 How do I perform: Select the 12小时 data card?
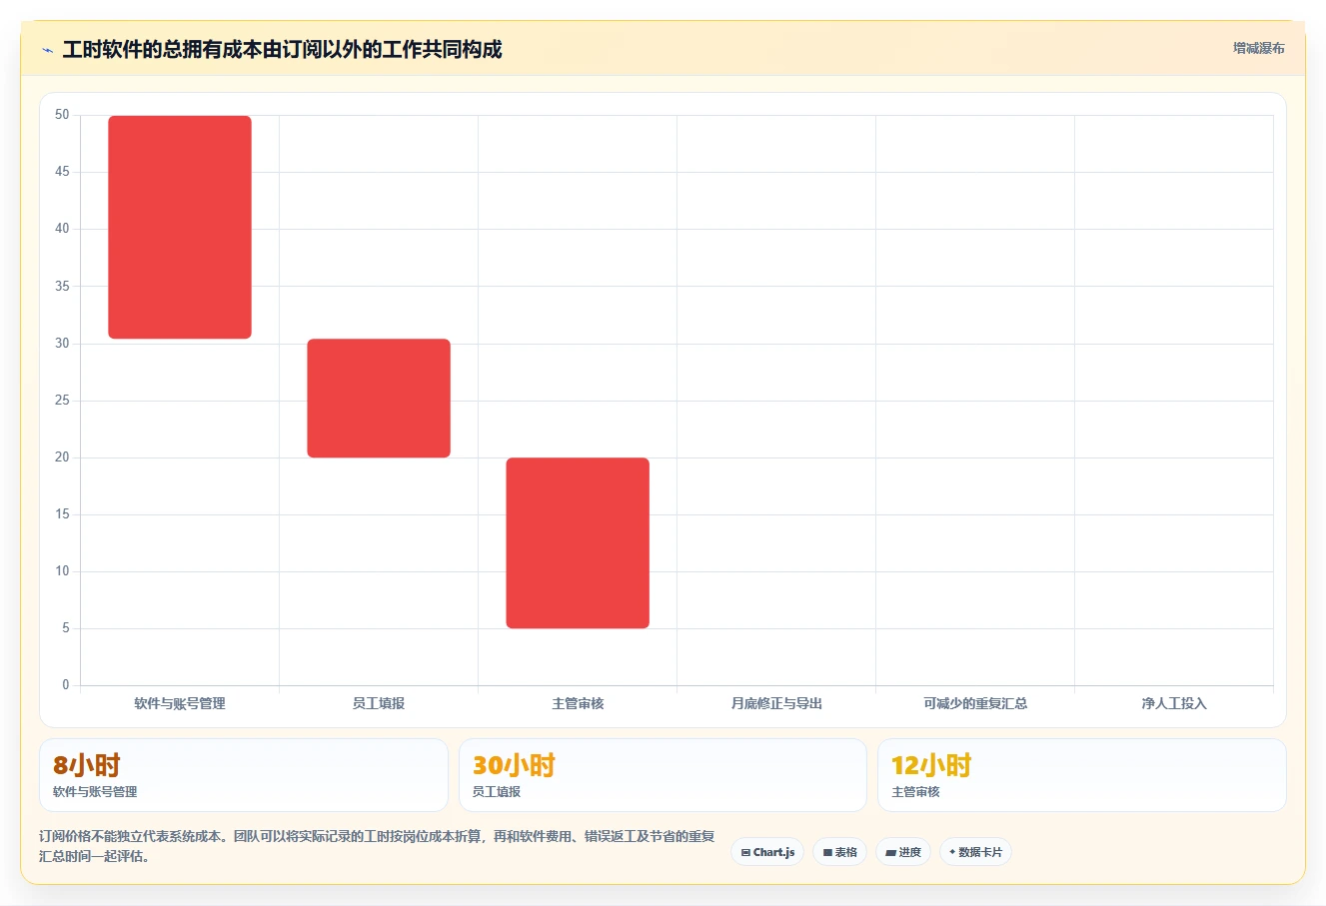[1081, 775]
